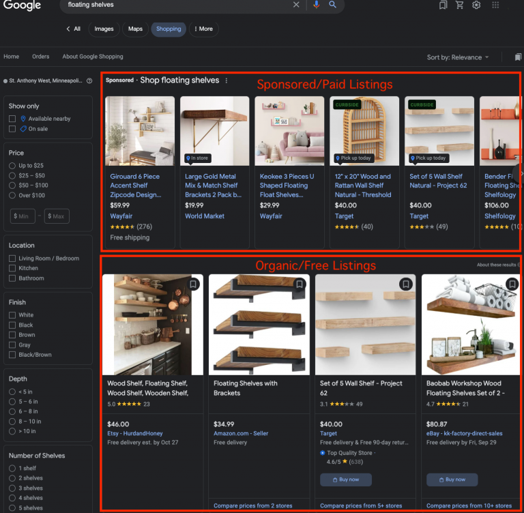Select the Shopping tab
The width and height of the screenshot is (524, 513).
pos(169,29)
